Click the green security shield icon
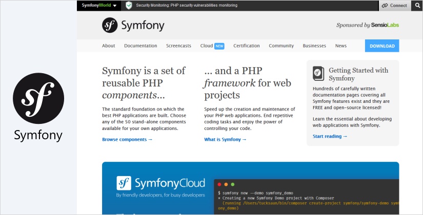This screenshot has height=215, width=423. pos(129,6)
